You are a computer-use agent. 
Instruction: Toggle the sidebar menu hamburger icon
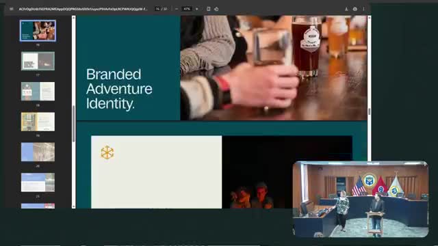point(12,9)
